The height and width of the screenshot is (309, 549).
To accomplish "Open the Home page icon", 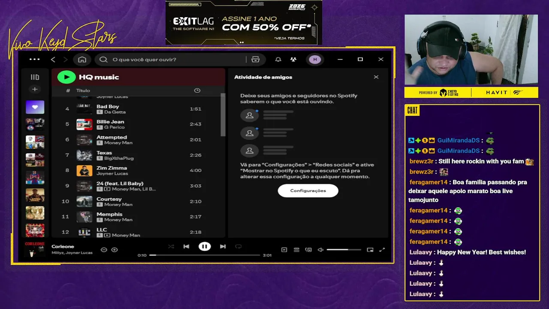I will coord(82,60).
